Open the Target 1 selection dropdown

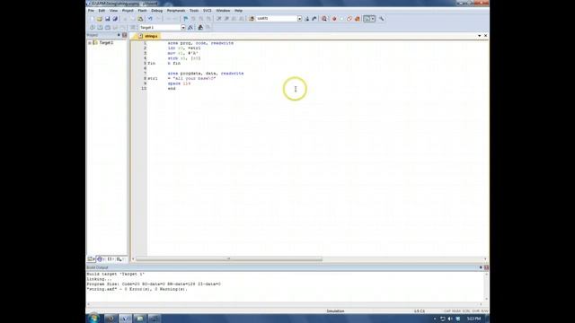coord(183,28)
